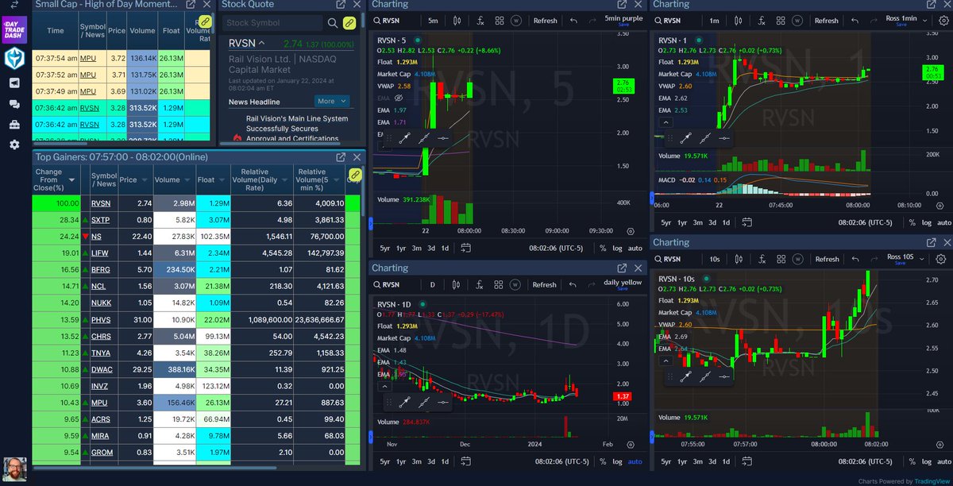The width and height of the screenshot is (953, 486).
Task: Open the toolbox icon in the sidebar
Action: coord(14,125)
